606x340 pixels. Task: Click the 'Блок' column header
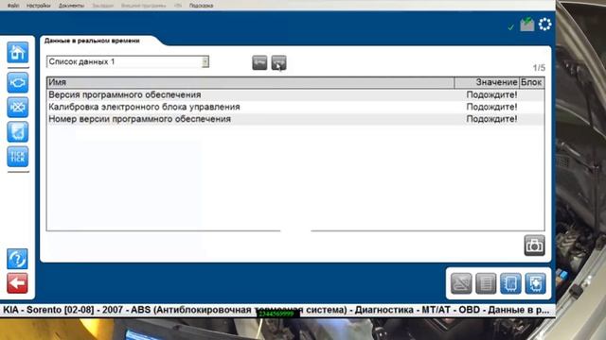tap(531, 82)
